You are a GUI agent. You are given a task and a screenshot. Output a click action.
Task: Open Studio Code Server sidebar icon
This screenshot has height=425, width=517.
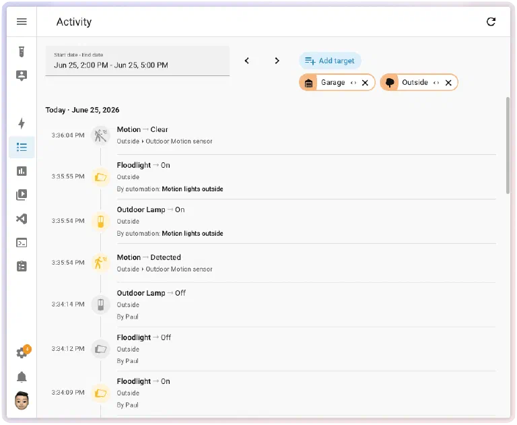click(x=22, y=219)
